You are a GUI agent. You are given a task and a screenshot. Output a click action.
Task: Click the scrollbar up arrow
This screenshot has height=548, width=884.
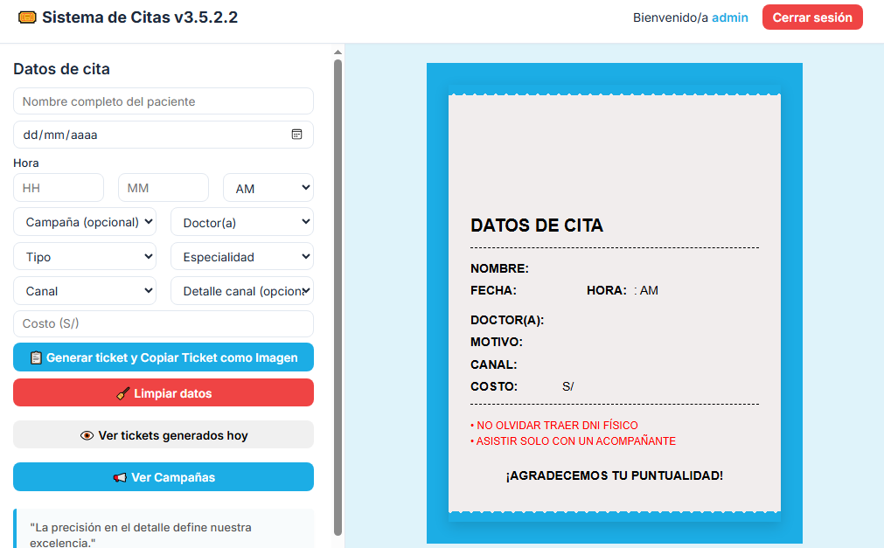tap(338, 52)
